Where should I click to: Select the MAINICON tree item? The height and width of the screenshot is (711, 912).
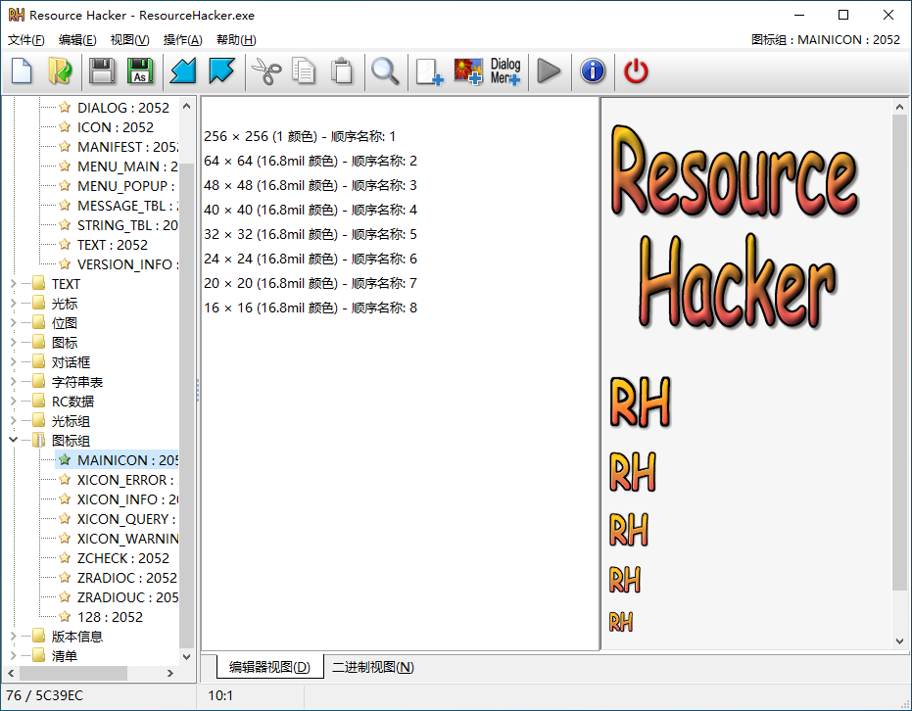(x=118, y=460)
